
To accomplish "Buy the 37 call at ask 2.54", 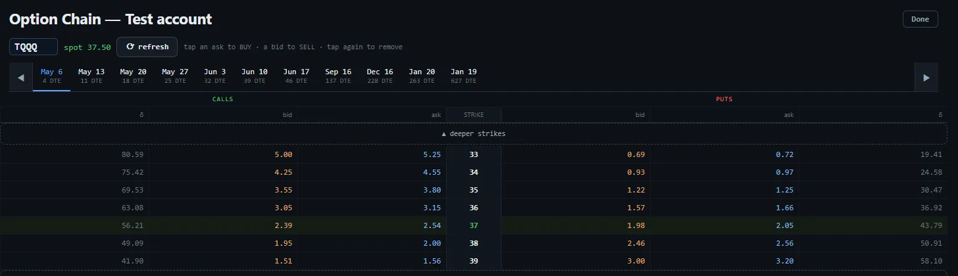I will (x=372, y=225).
